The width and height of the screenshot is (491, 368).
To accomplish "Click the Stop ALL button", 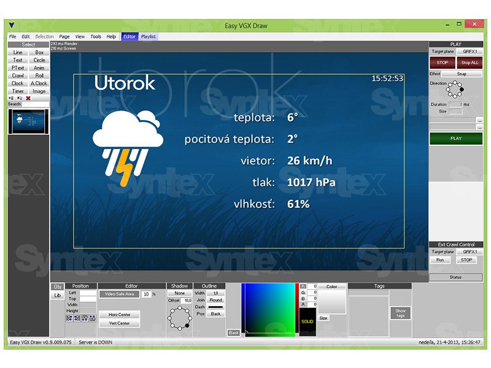I will tap(470, 63).
